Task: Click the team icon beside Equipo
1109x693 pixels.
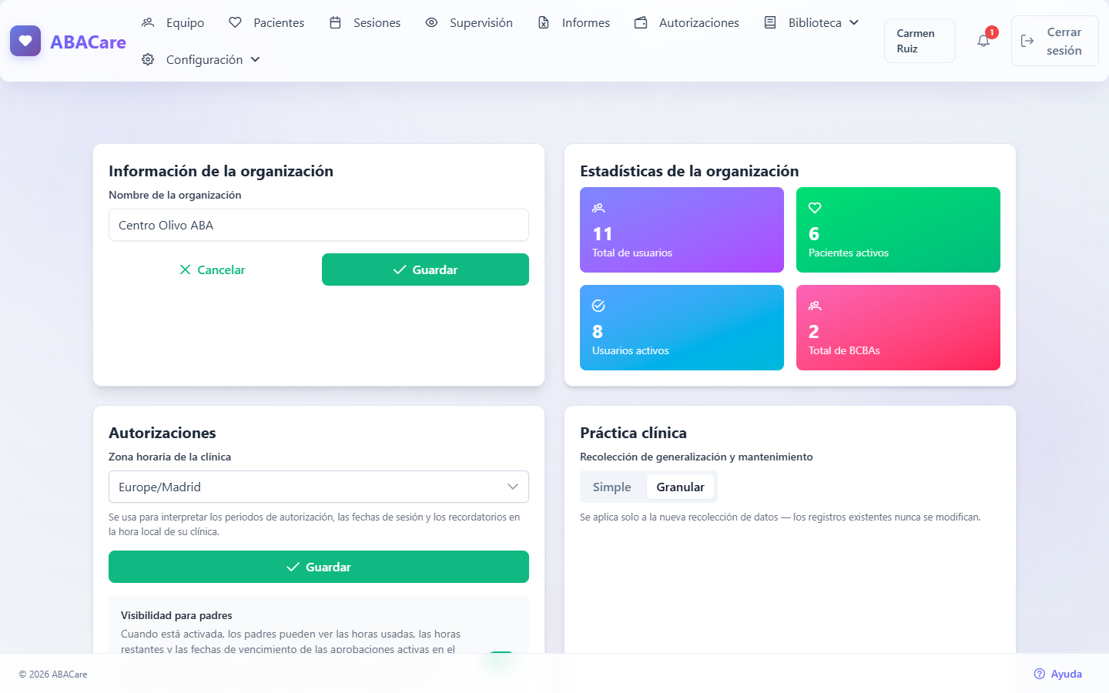Action: (148, 22)
